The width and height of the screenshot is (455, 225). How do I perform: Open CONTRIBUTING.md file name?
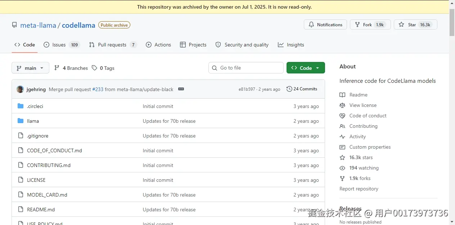(x=49, y=165)
